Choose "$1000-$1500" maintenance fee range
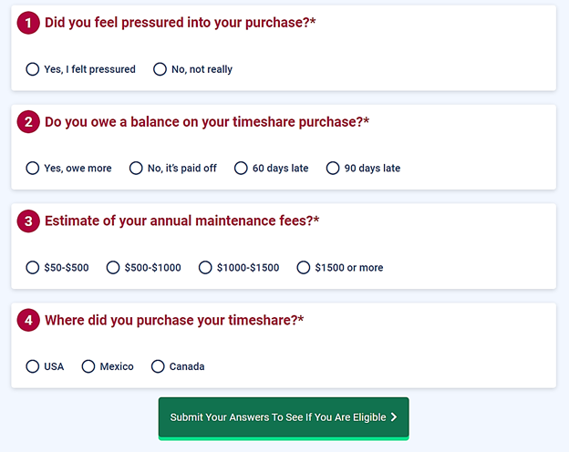This screenshot has width=569, height=452. [205, 268]
